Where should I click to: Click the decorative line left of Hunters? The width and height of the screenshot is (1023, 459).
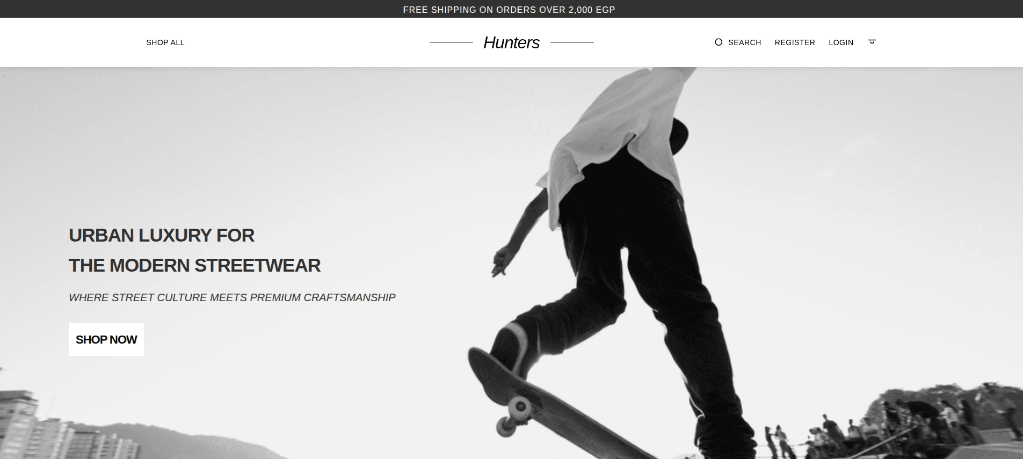coord(451,42)
